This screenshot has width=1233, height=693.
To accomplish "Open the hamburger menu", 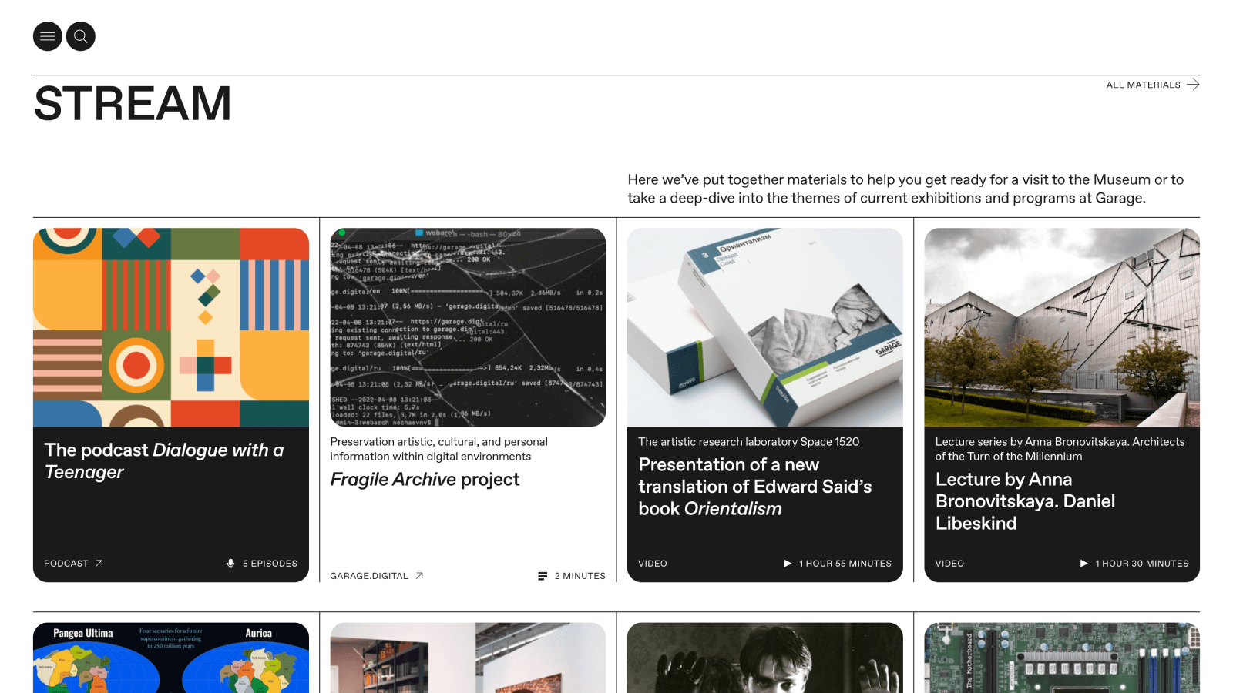I will click(48, 36).
